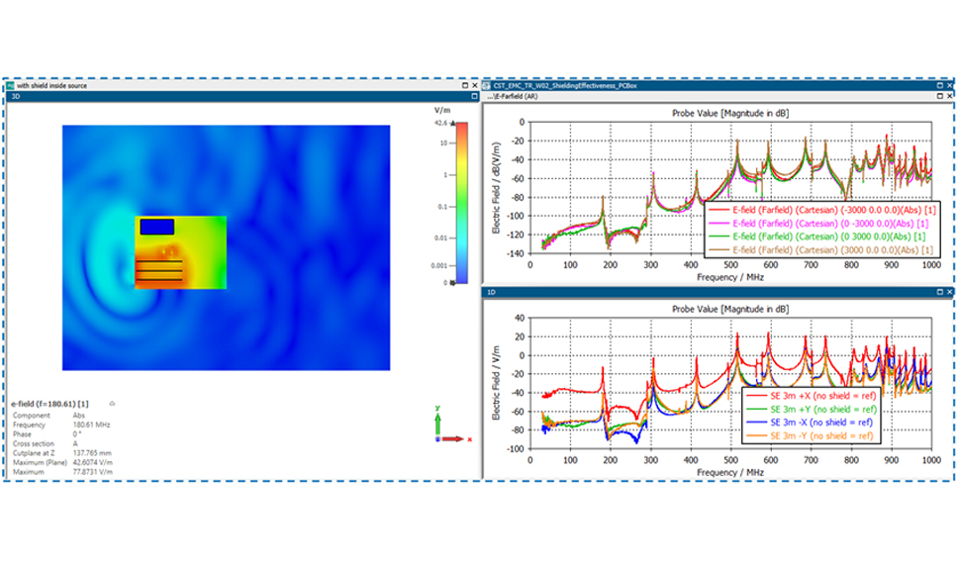
Task: Select the lower-right 1D panel header
Action: 492,293
